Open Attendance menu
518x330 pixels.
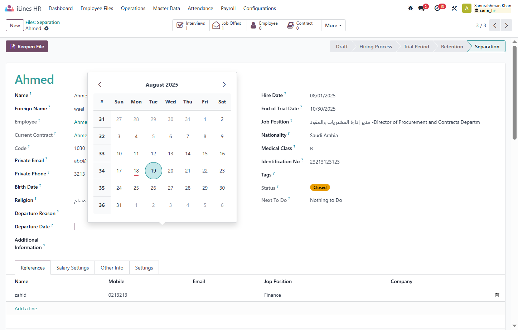point(200,8)
